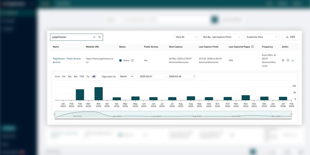310x155 pixels.
Task: Expand the Customize View dropdown
Action: (262, 37)
